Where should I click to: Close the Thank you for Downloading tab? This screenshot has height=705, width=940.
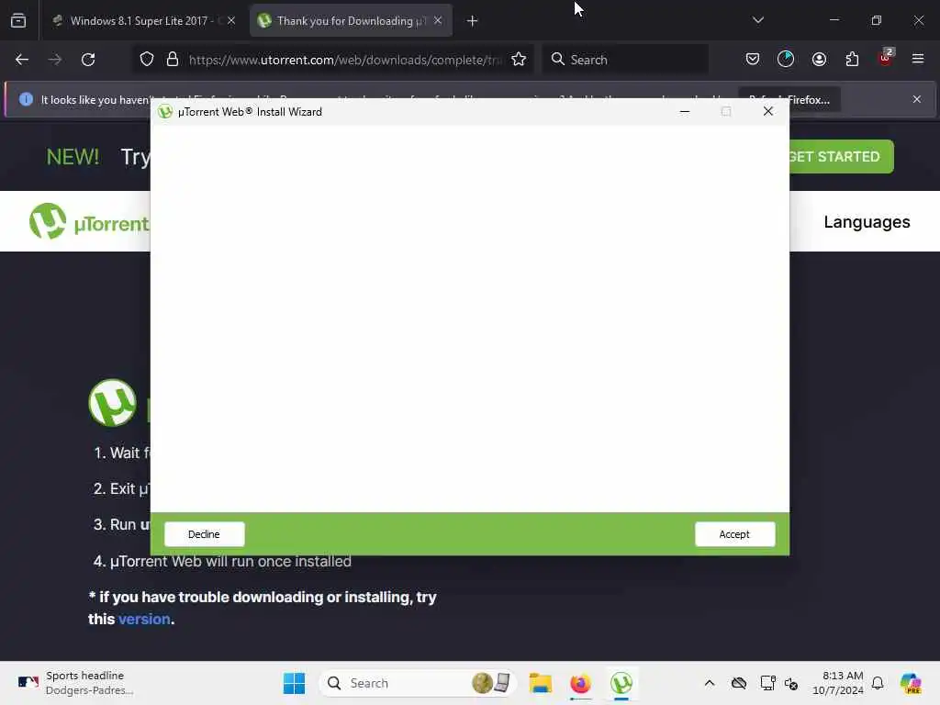[438, 21]
